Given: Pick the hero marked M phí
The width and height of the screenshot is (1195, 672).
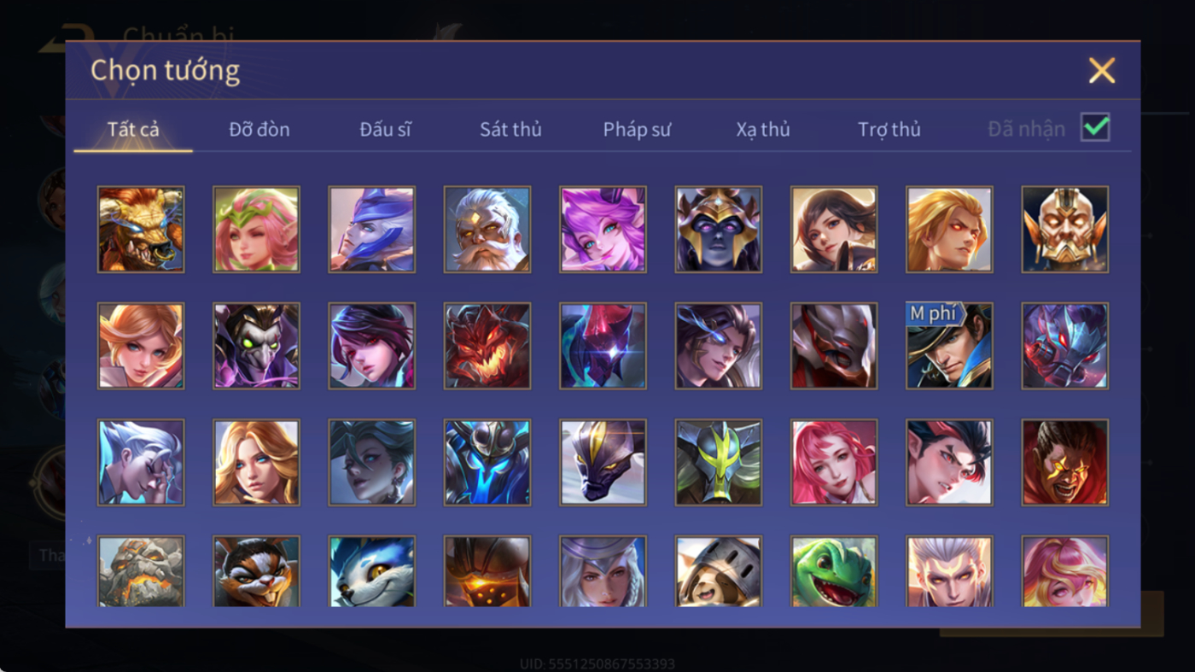Looking at the screenshot, I should [949, 346].
